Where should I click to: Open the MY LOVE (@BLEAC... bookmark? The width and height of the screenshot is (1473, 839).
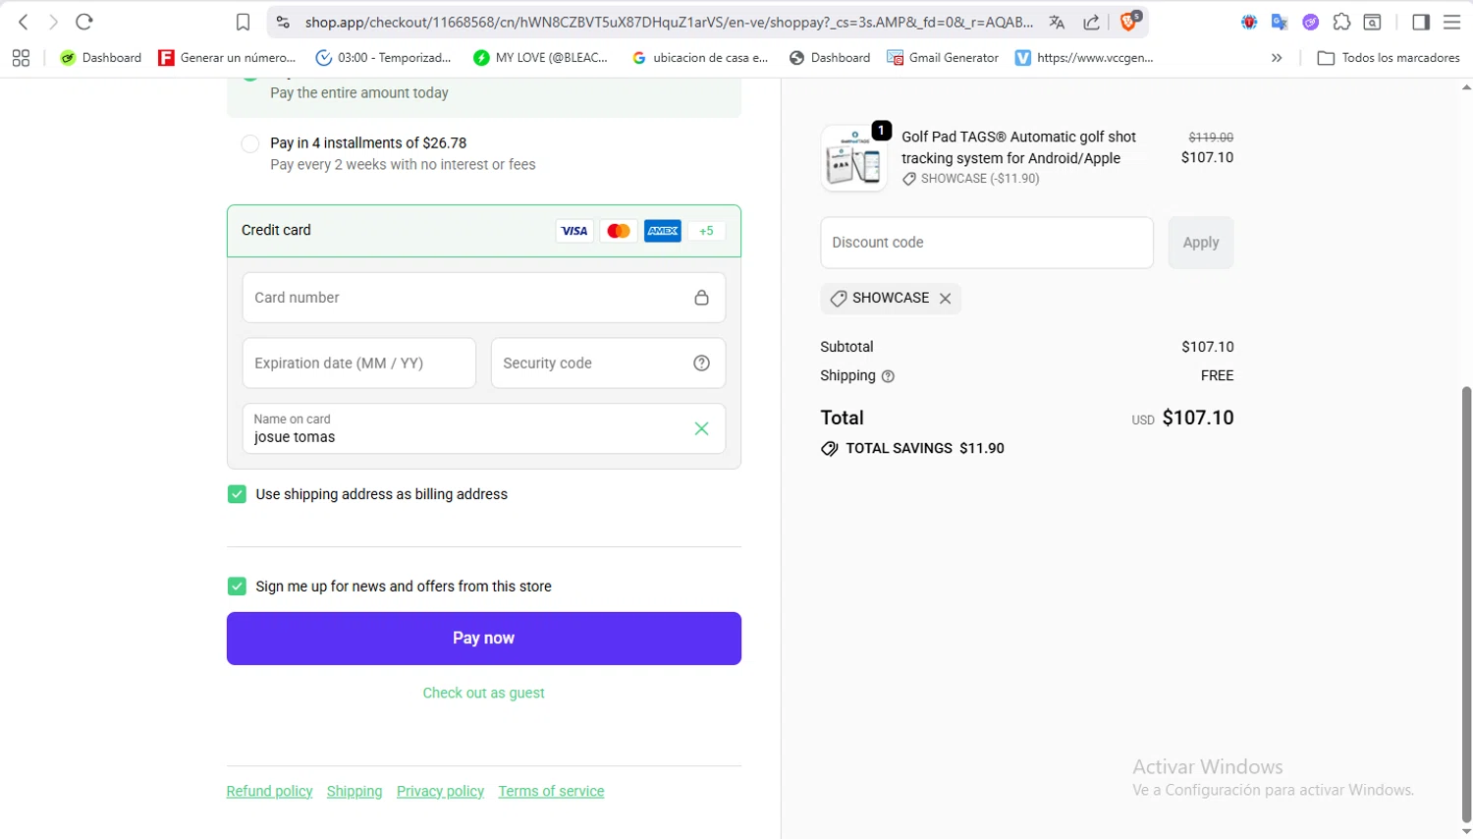540,58
